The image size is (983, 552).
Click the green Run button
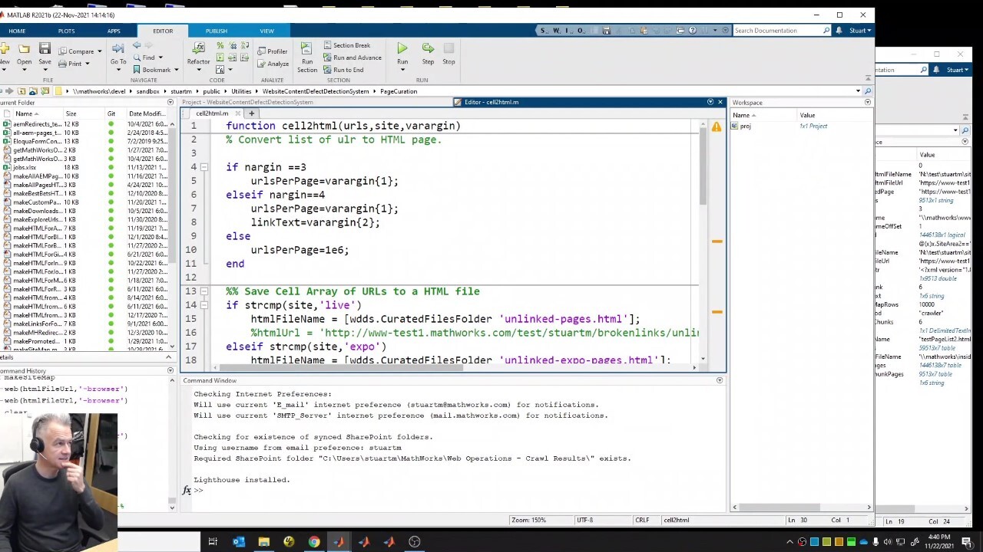click(x=402, y=49)
